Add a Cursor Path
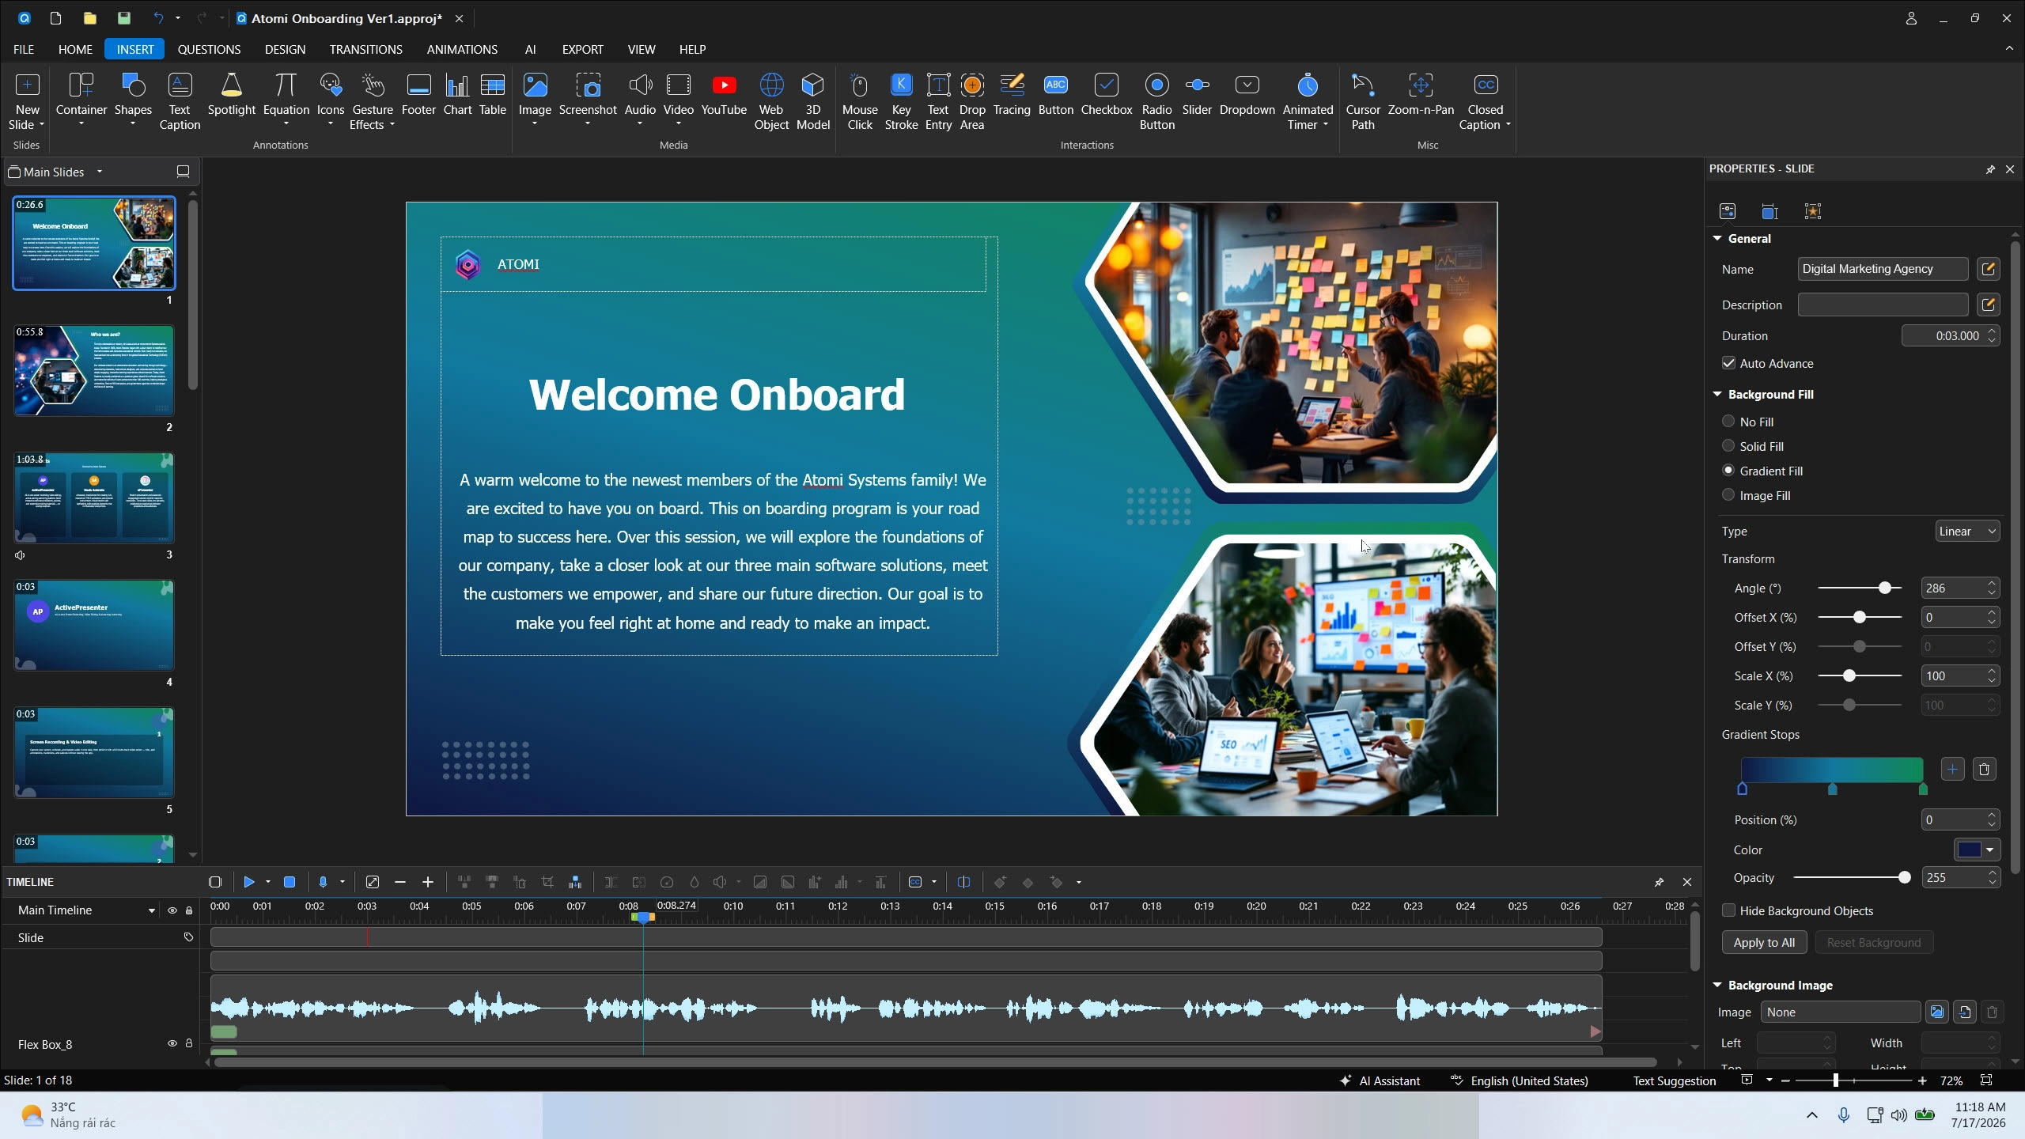 (x=1362, y=101)
